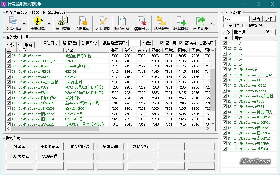This screenshot has height=175, width=280.
Task: Launch the 3389远程 shortcut
Action: (x=50, y=156)
